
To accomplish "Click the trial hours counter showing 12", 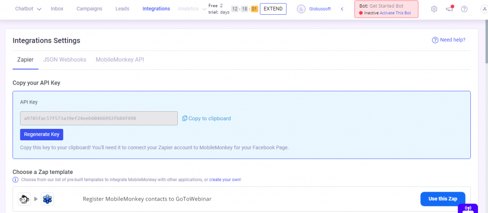I will pyautogui.click(x=234, y=9).
